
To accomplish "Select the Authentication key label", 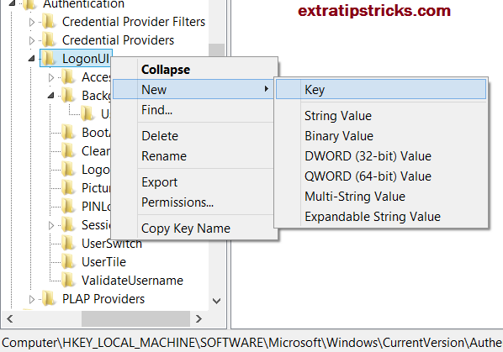I will coord(83,4).
